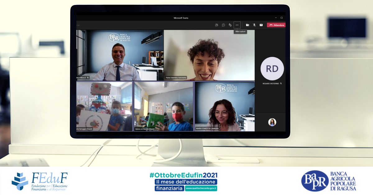Image resolution: width=373 pixels, height=195 pixels.
Task: Minimize the Microsoft Teams window
Action: click(276, 18)
